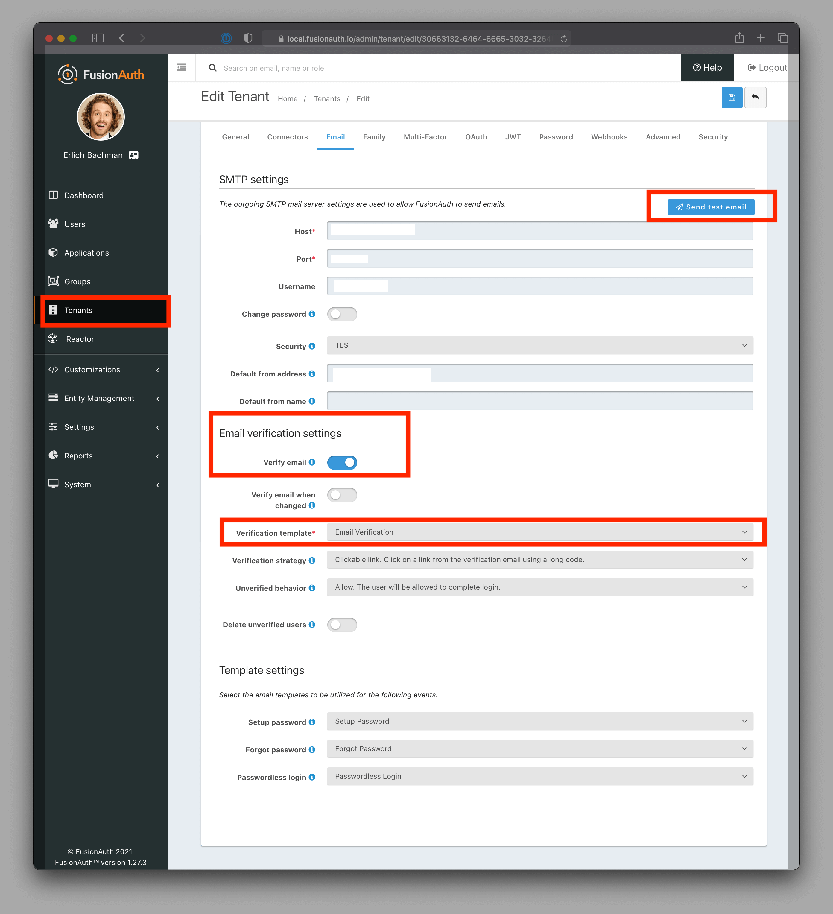
Task: Open Reactor in the sidebar
Action: tap(101, 339)
